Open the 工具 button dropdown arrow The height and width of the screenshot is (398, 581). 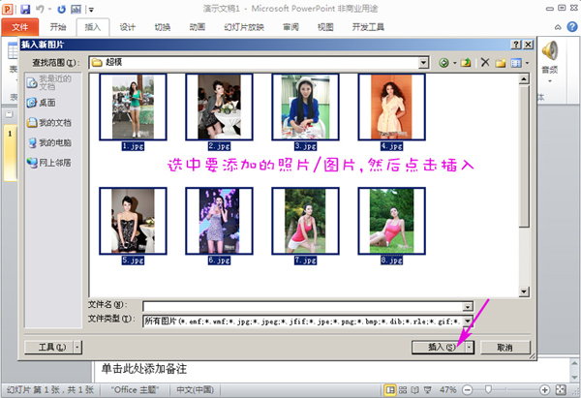[77, 348]
